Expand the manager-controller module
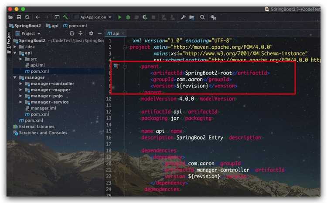The image size is (327, 203). 20,83
